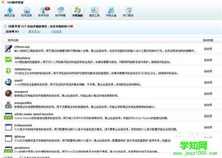Select the ctfmon.exe entry name
Viewport: 222px width, 158px height.
pyautogui.click(x=22, y=47)
